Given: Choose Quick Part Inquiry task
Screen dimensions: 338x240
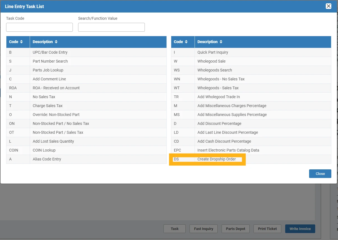Looking at the screenshot, I should tap(251, 52).
